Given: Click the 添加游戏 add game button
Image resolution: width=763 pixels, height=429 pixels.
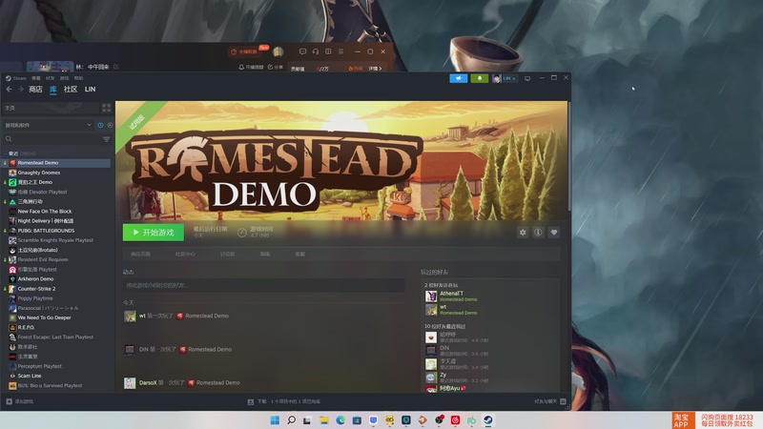Looking at the screenshot, I should (x=19, y=401).
